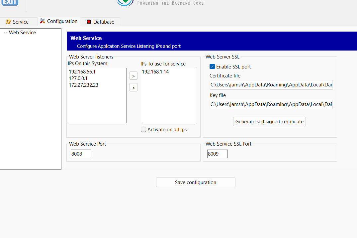Click Save configuration button

[x=196, y=182]
